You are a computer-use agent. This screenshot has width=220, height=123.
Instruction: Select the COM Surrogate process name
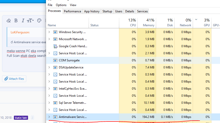pos(69,60)
